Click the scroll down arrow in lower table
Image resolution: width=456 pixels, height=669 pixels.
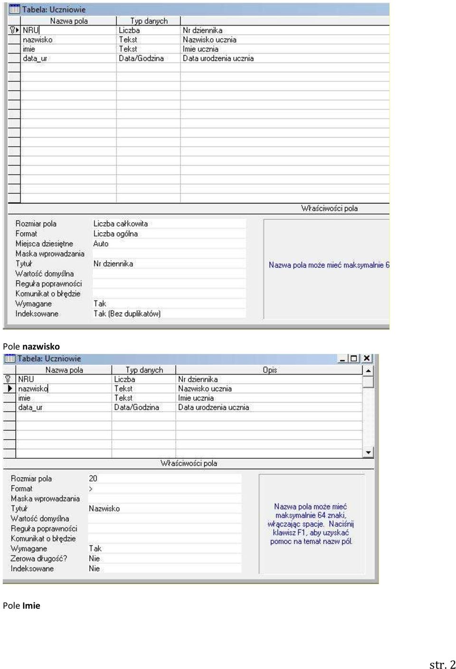click(x=368, y=452)
